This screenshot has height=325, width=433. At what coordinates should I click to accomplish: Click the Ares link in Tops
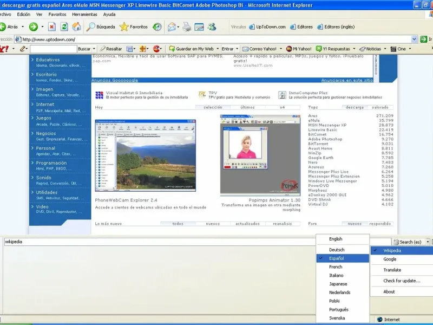click(x=313, y=116)
